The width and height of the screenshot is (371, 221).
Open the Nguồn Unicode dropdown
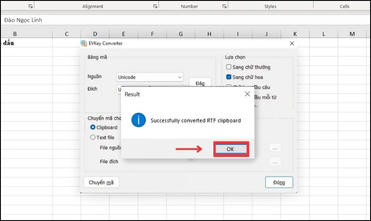(150, 77)
